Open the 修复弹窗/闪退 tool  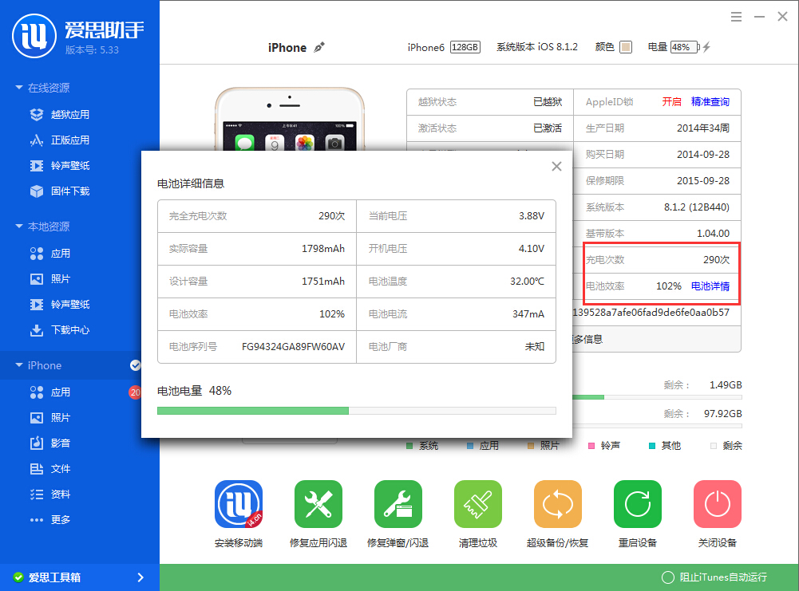point(398,504)
